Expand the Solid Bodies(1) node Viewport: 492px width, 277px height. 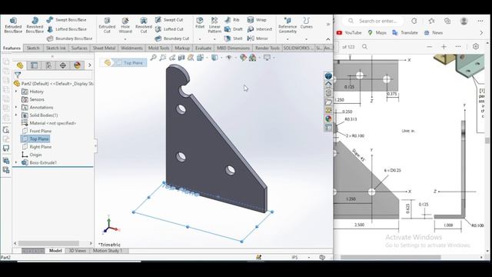pos(16,115)
